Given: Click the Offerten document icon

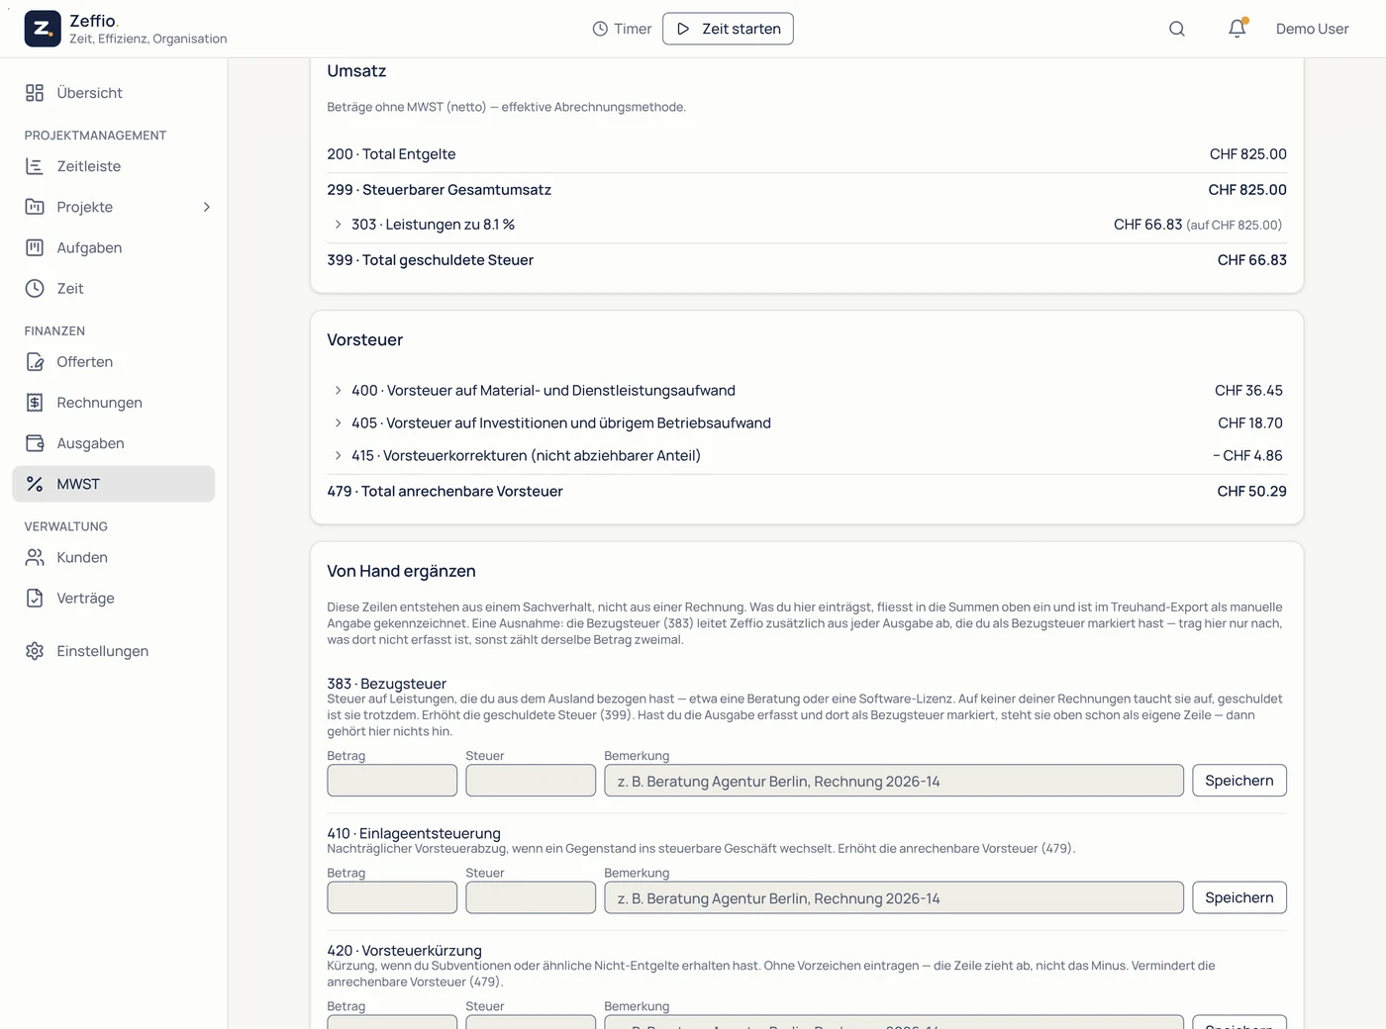Looking at the screenshot, I should coord(35,362).
